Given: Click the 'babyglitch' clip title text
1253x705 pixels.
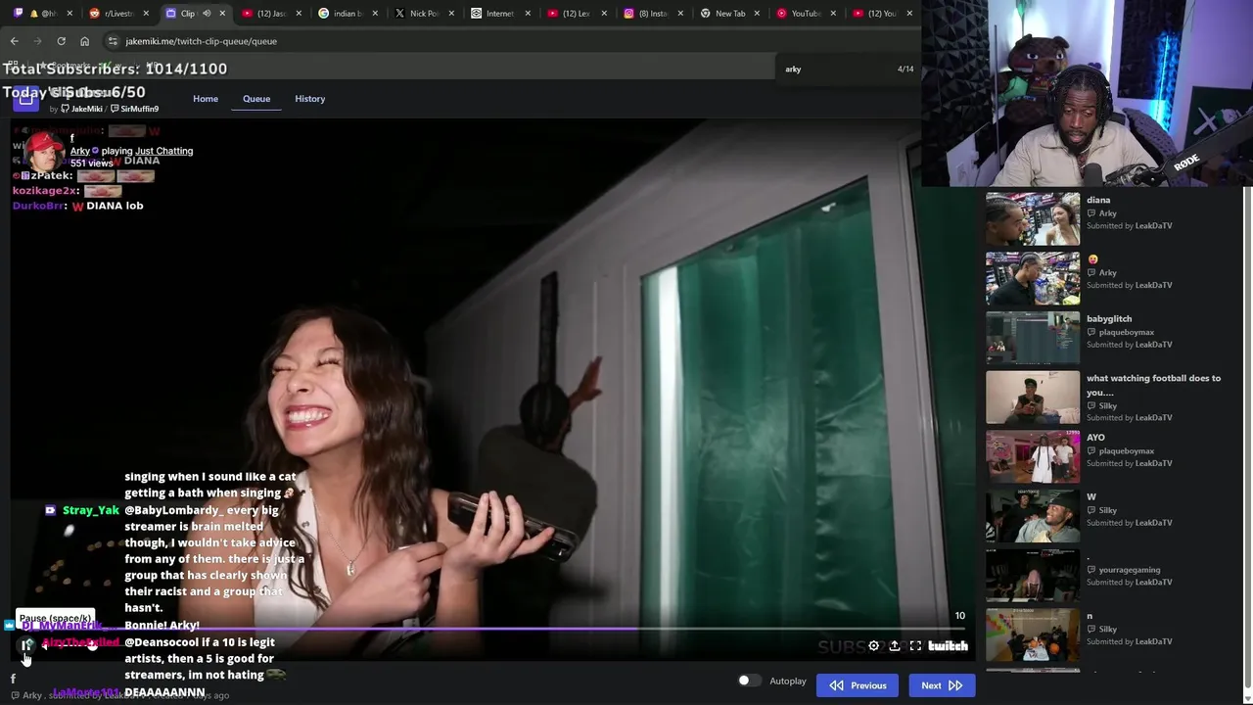Looking at the screenshot, I should click(x=1109, y=318).
